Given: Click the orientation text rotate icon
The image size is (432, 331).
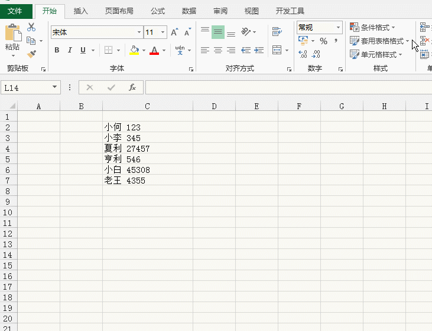Looking at the screenshot, I should [246, 32].
